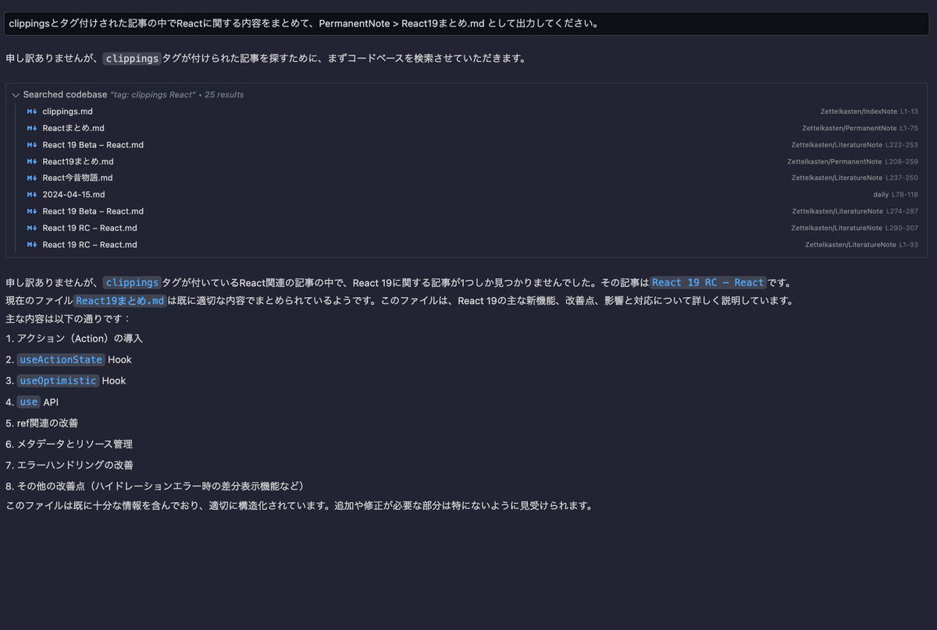This screenshot has width=937, height=630.
Task: Follow the 'React 19 RC – React' inline link
Action: (x=707, y=282)
